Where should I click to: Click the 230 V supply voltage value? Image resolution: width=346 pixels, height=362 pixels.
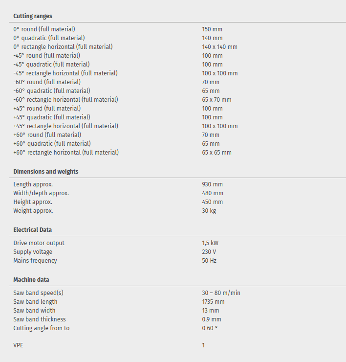coord(209,252)
